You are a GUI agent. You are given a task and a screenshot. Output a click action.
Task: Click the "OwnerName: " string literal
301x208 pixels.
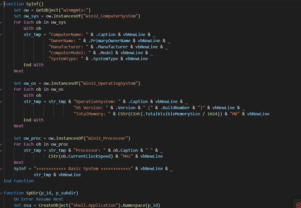point(65,41)
